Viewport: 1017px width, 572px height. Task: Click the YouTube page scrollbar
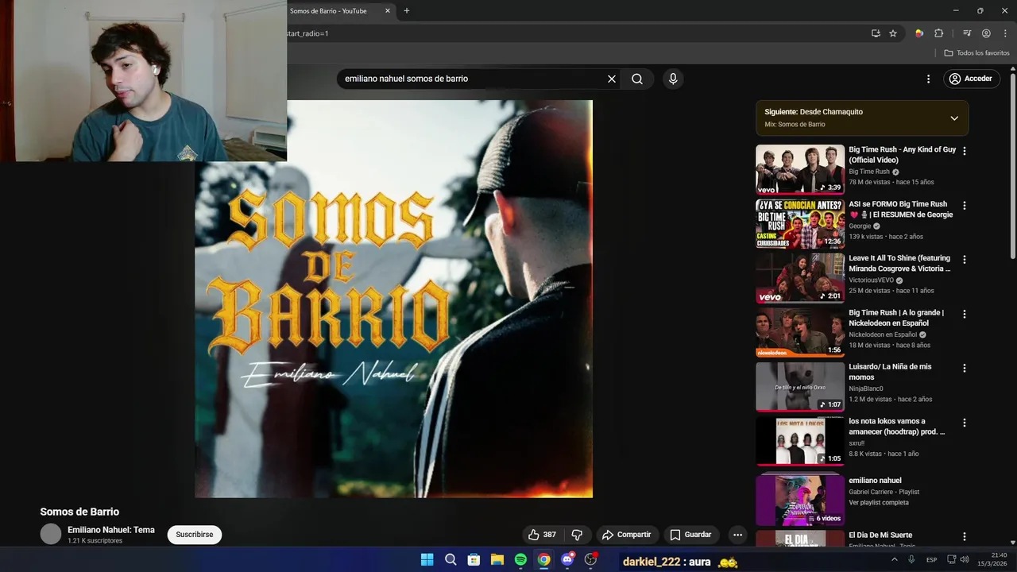tap(1013, 167)
